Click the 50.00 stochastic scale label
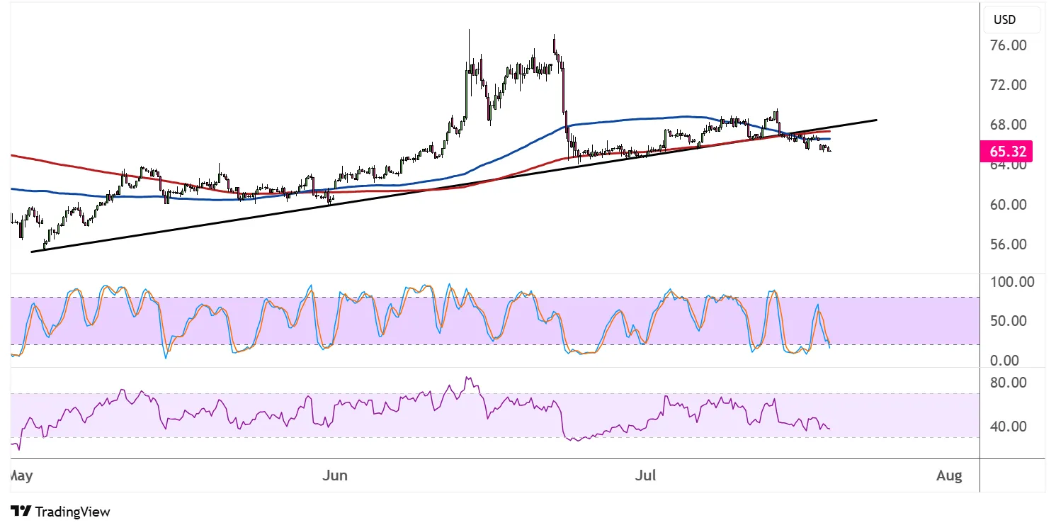This screenshot has width=1056, height=530. pyautogui.click(x=1009, y=321)
